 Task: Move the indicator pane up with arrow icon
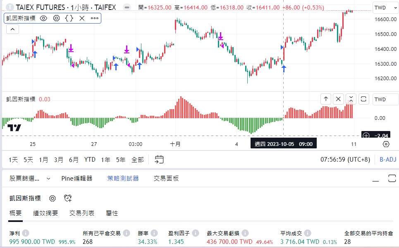point(326,99)
